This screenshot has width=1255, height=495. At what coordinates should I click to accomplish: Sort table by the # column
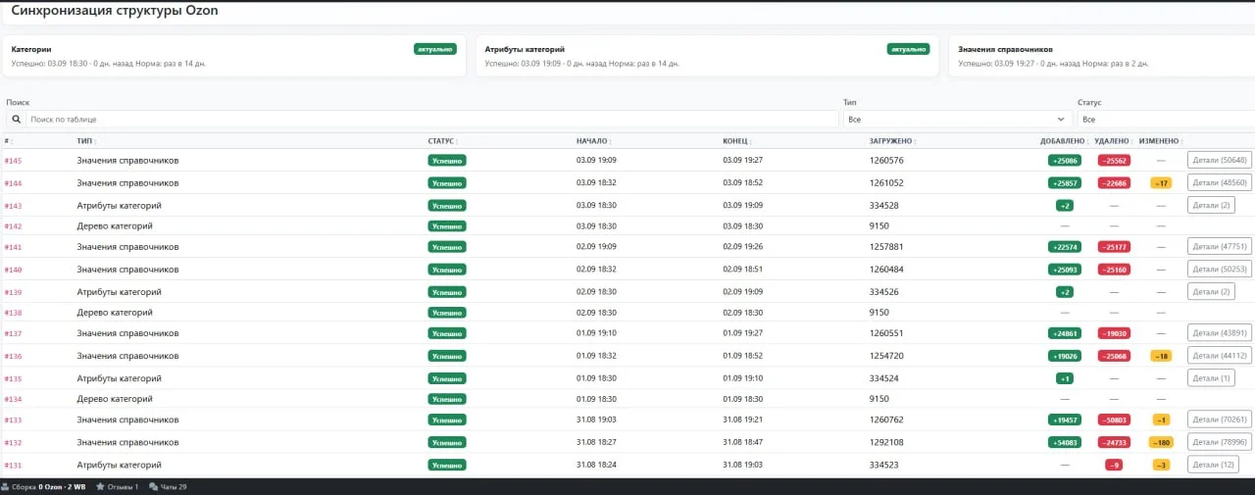click(7, 141)
